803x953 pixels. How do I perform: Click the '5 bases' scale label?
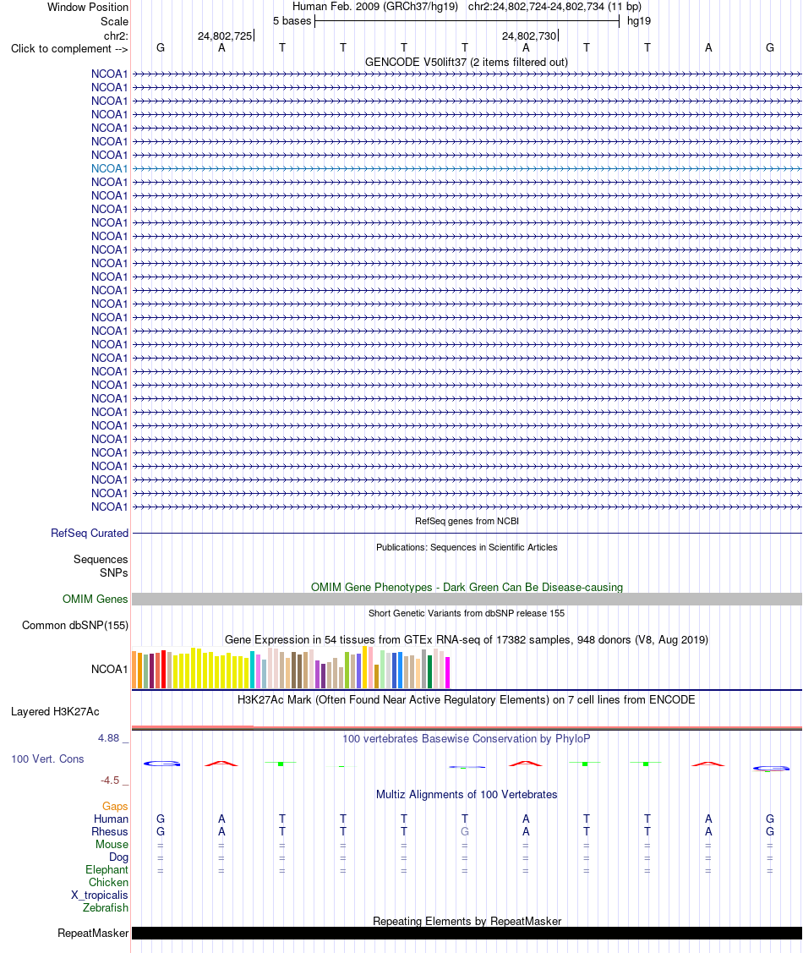pyautogui.click(x=292, y=20)
